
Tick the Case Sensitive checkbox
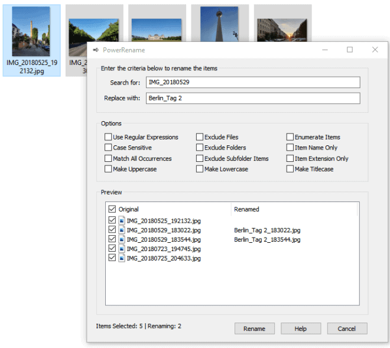pos(108,148)
